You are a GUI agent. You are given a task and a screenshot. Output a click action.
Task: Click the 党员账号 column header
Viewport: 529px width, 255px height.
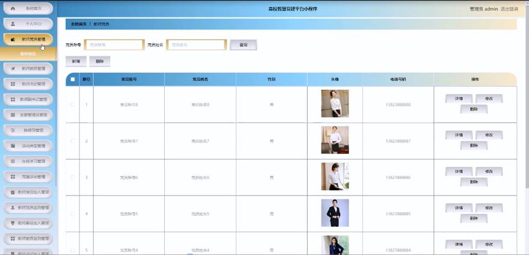click(129, 79)
